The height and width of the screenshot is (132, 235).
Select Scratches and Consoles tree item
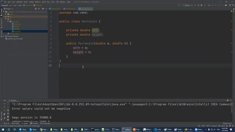coord(14,39)
